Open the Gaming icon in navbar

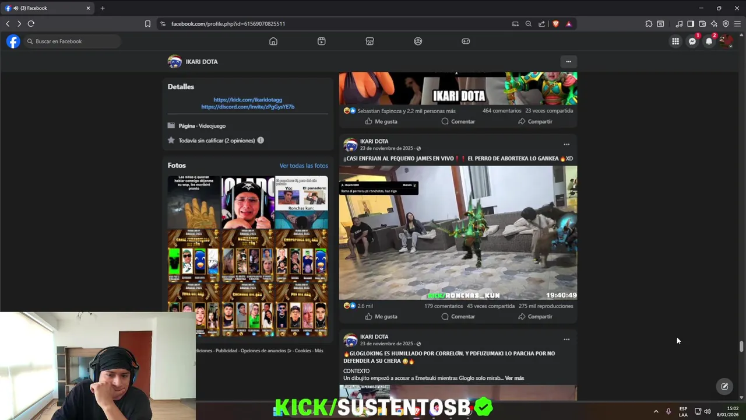466,41
